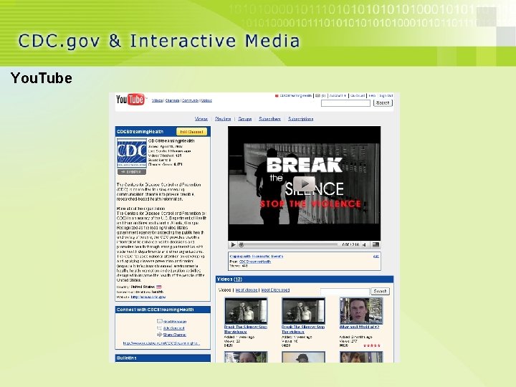Toggle the player's fullscreen icon
Screen dimensions: 516x387
376,244
